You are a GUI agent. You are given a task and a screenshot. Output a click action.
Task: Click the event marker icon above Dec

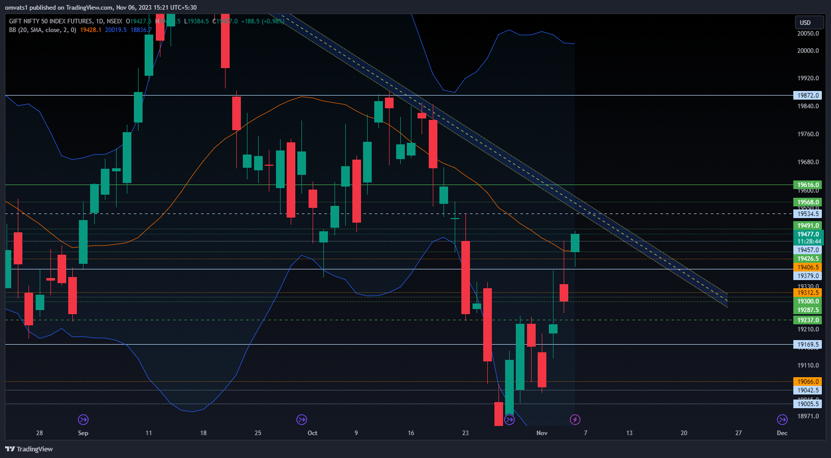[782, 419]
